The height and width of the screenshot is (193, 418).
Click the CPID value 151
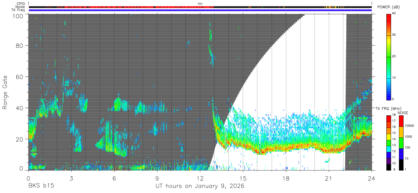[200, 4]
